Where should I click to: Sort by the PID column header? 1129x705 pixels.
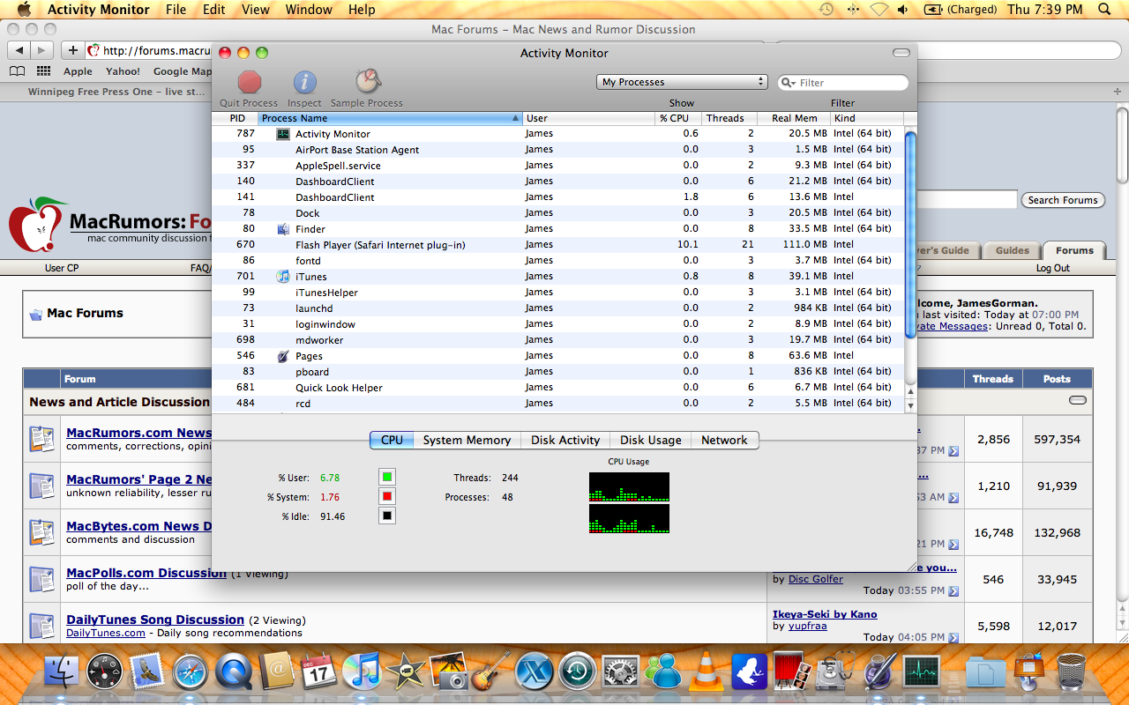[x=236, y=118]
